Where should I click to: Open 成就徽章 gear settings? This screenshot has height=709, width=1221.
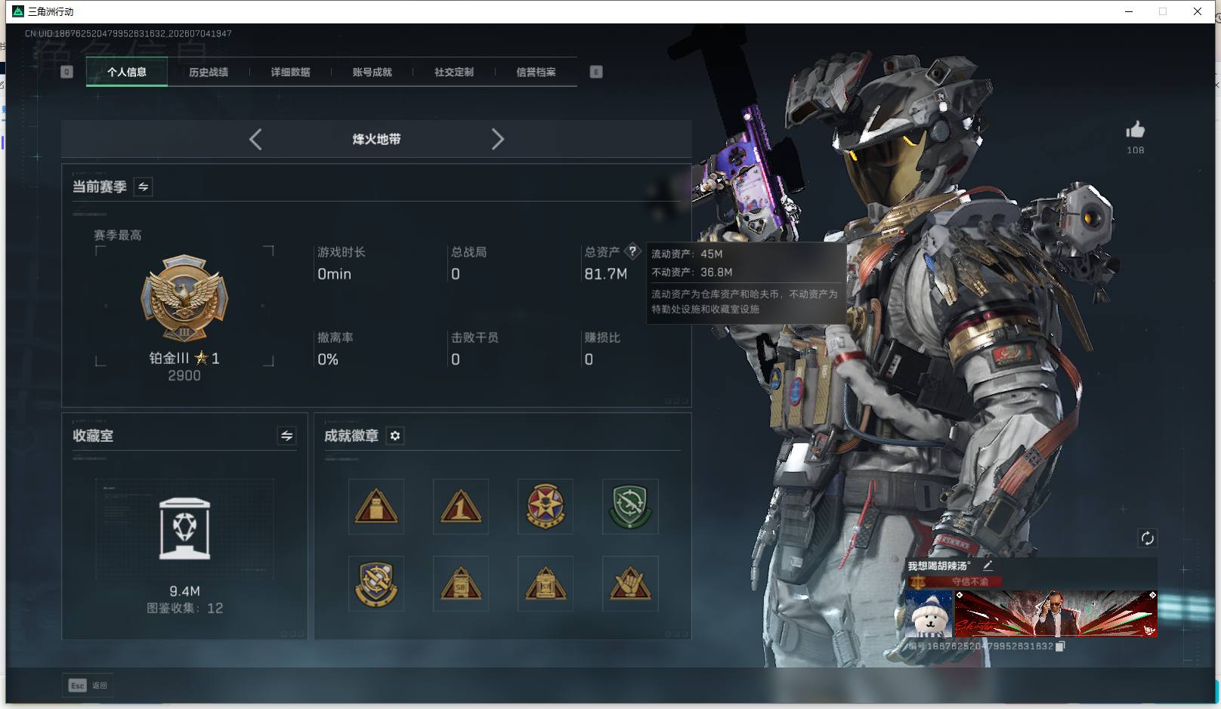[395, 436]
